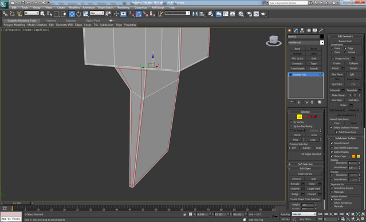Open the Selected key mode dropdown
The width and height of the screenshot is (366, 222).
coord(304,214)
